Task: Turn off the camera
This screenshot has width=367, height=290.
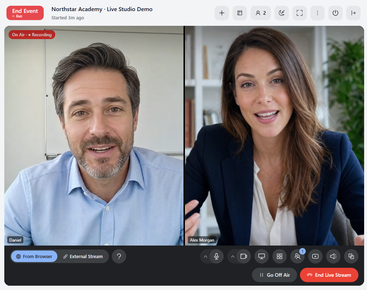Action: click(x=244, y=256)
